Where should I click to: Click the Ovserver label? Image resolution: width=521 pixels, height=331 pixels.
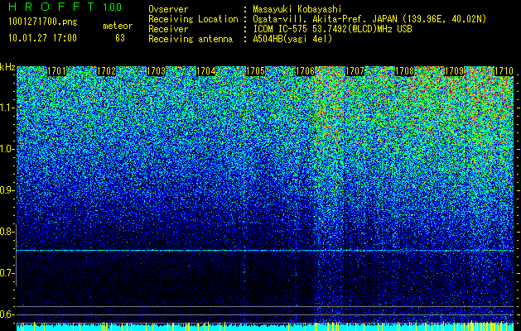[168, 9]
